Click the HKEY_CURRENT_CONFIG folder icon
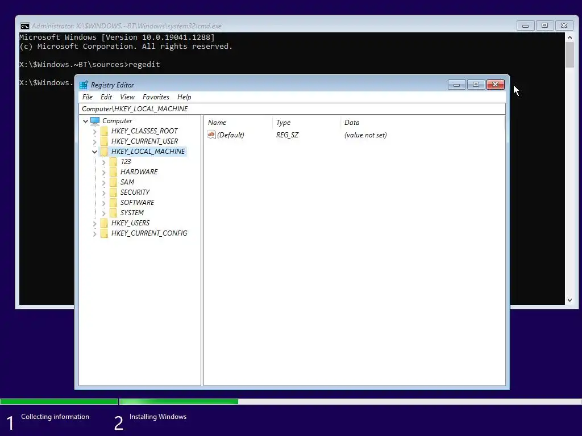The width and height of the screenshot is (582, 436). tap(105, 233)
